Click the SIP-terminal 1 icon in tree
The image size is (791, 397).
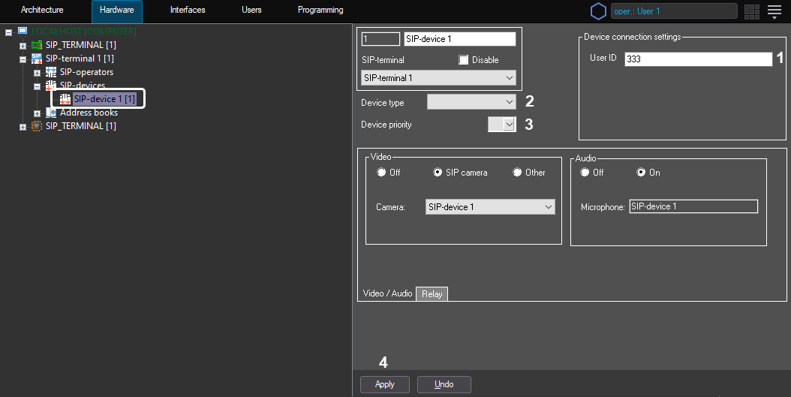pos(37,59)
